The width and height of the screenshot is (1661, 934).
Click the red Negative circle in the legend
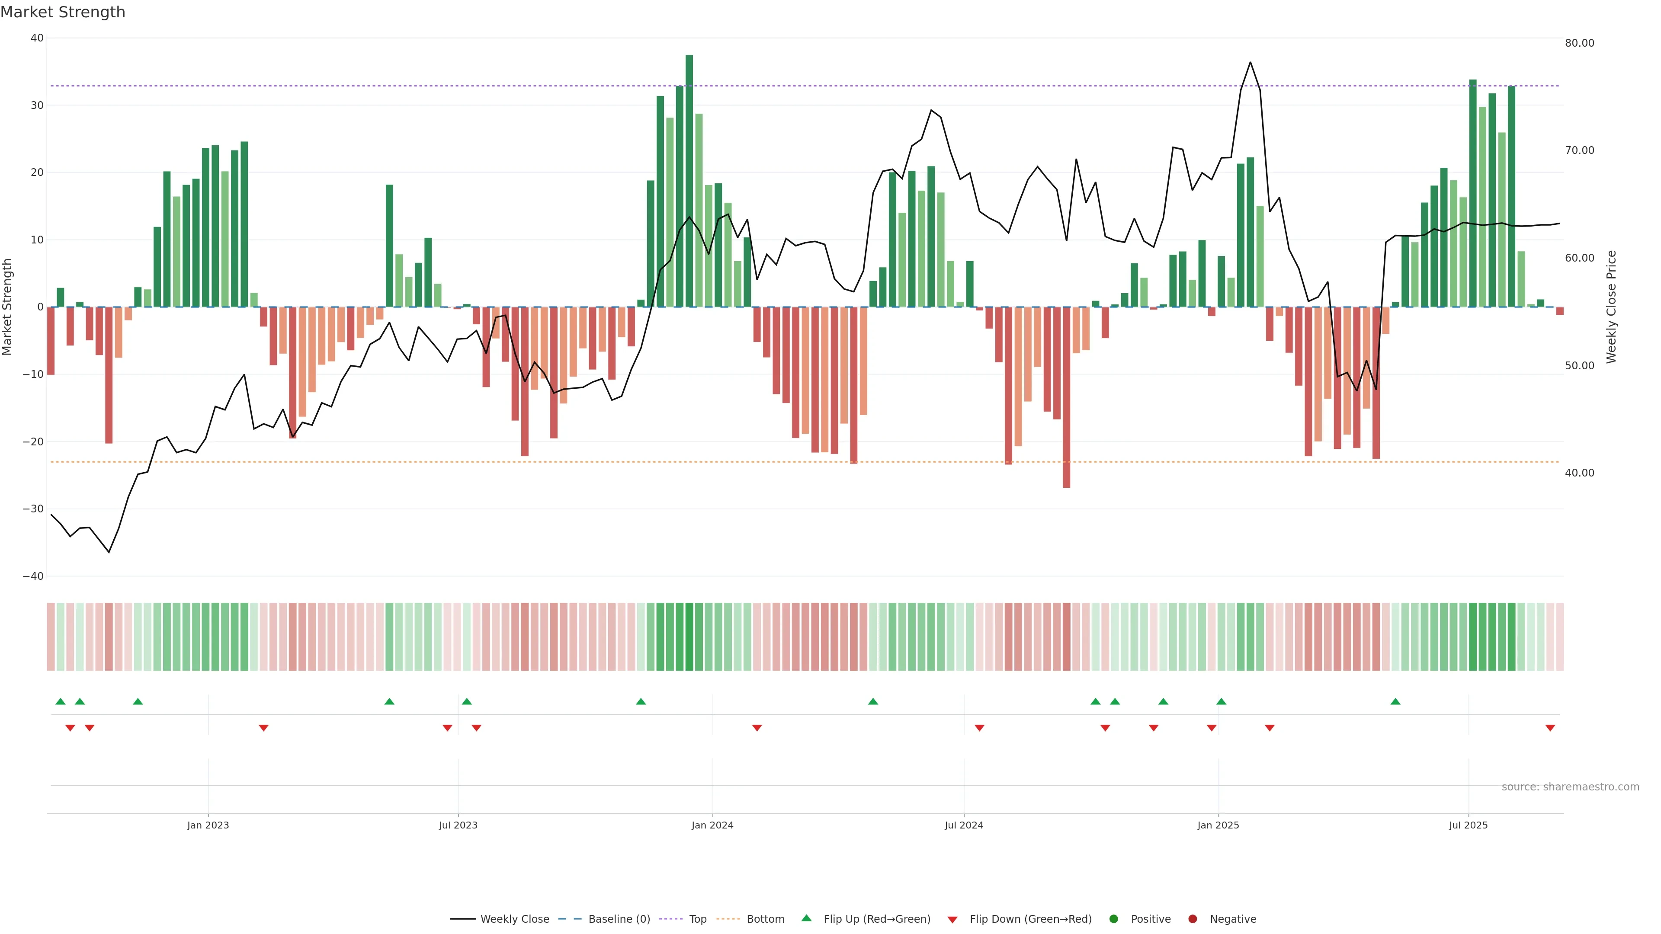tap(1192, 919)
